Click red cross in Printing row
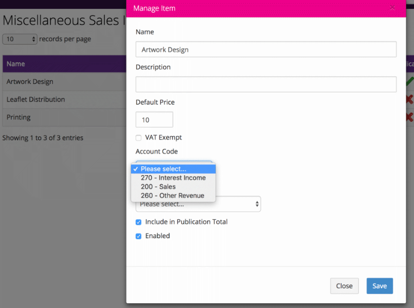 pos(409,117)
